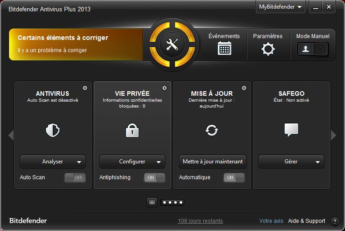Viewport: 345px width, 231px height.
Task: Click the central wrench fix-issues button
Action: click(172, 44)
